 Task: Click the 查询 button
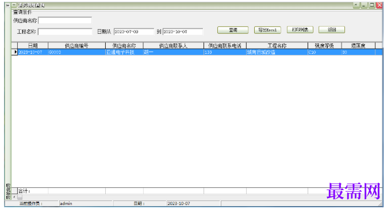233,30
